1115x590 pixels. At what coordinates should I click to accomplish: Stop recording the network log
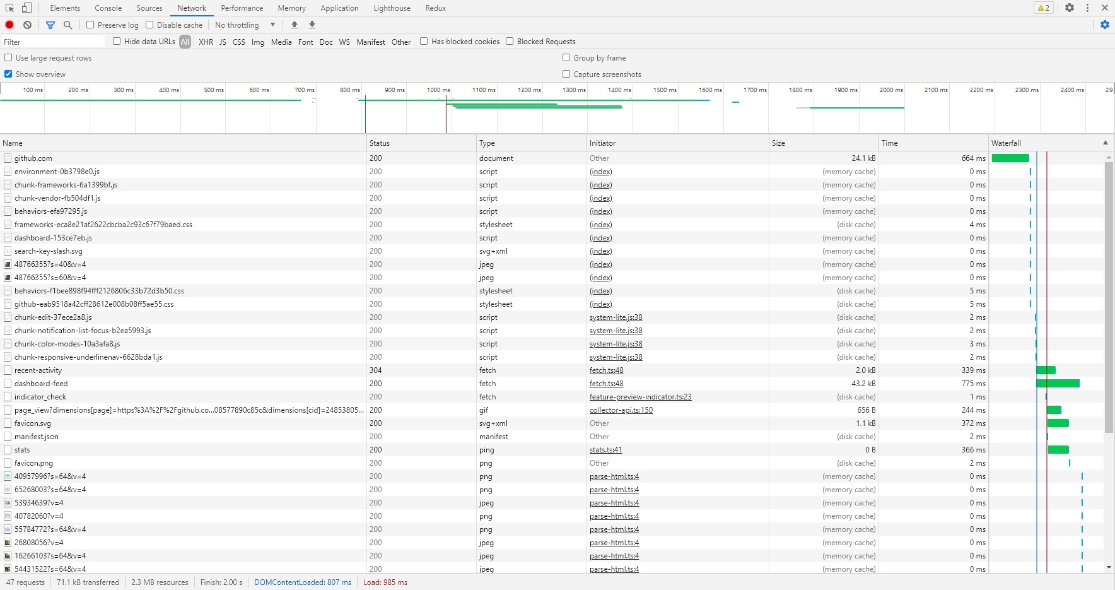pos(9,25)
